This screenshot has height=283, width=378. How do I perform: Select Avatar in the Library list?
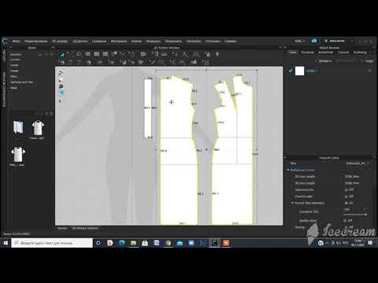pos(14,65)
